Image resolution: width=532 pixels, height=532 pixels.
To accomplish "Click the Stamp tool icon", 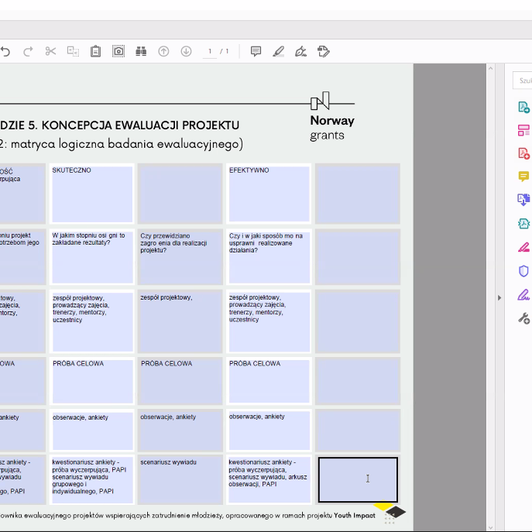I will coord(324,52).
